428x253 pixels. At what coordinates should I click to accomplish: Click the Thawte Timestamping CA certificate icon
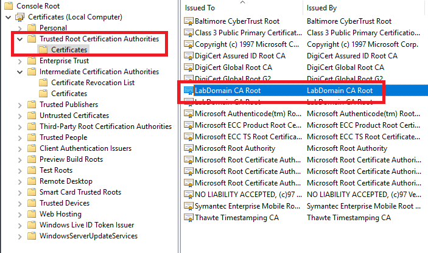point(189,217)
